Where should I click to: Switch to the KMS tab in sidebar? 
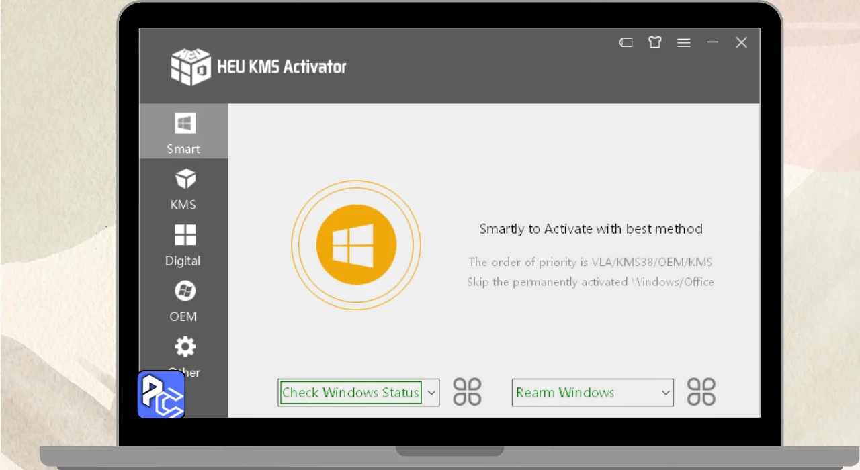[x=183, y=189]
